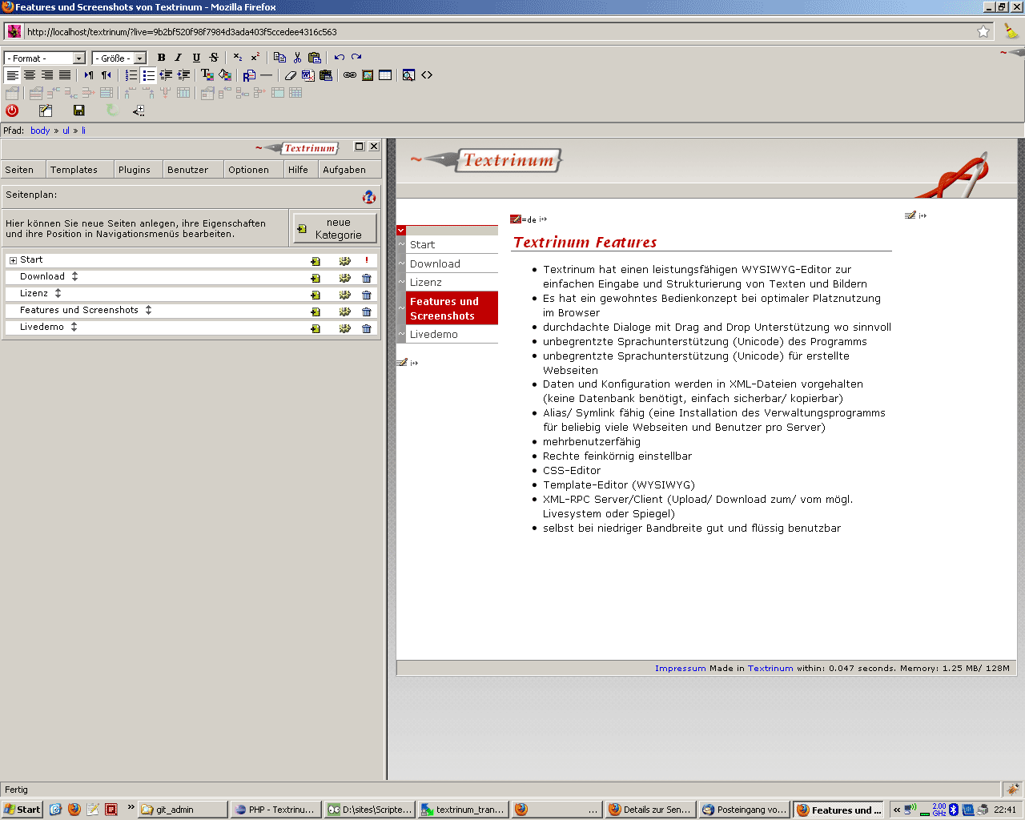The image size is (1025, 820).
Task: Center-align the text
Action: tap(30, 75)
